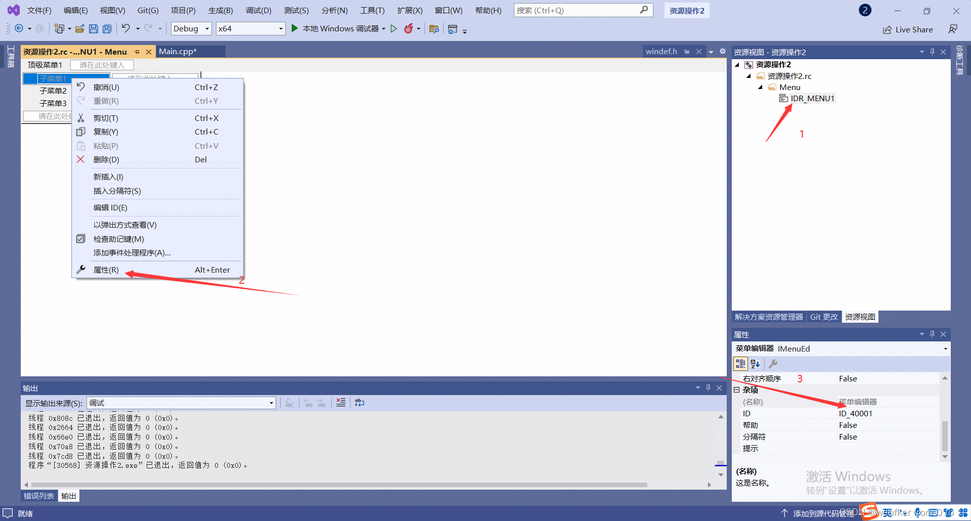Click editor settings gear icon

(x=723, y=51)
